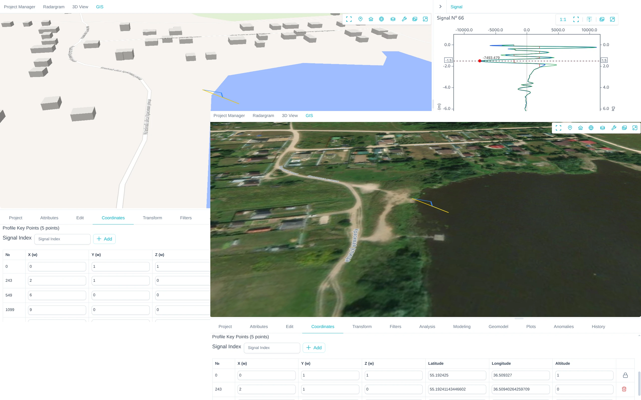The image size is (641, 400).
Task: Open the Project Manager menu
Action: coord(19,6)
